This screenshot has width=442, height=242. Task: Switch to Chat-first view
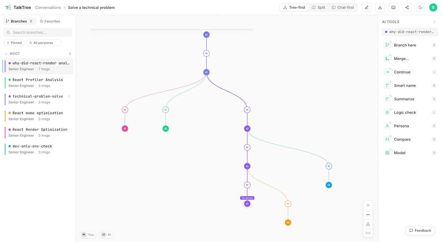point(343,7)
